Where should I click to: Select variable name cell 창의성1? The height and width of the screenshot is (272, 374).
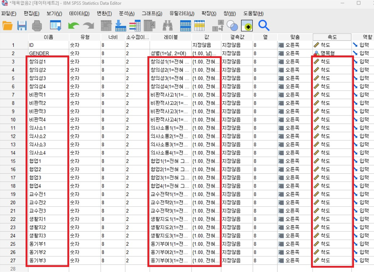click(x=49, y=62)
